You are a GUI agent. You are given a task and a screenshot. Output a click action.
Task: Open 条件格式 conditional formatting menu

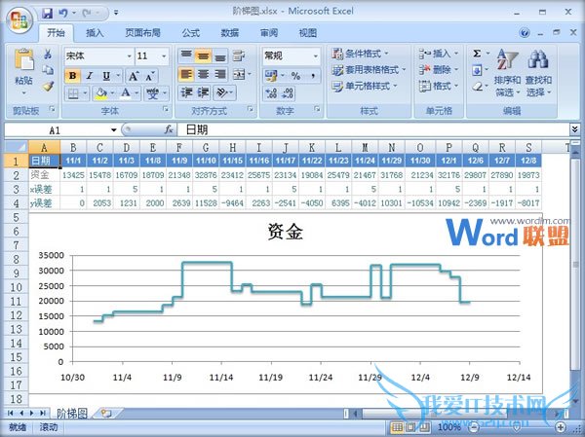click(x=361, y=54)
